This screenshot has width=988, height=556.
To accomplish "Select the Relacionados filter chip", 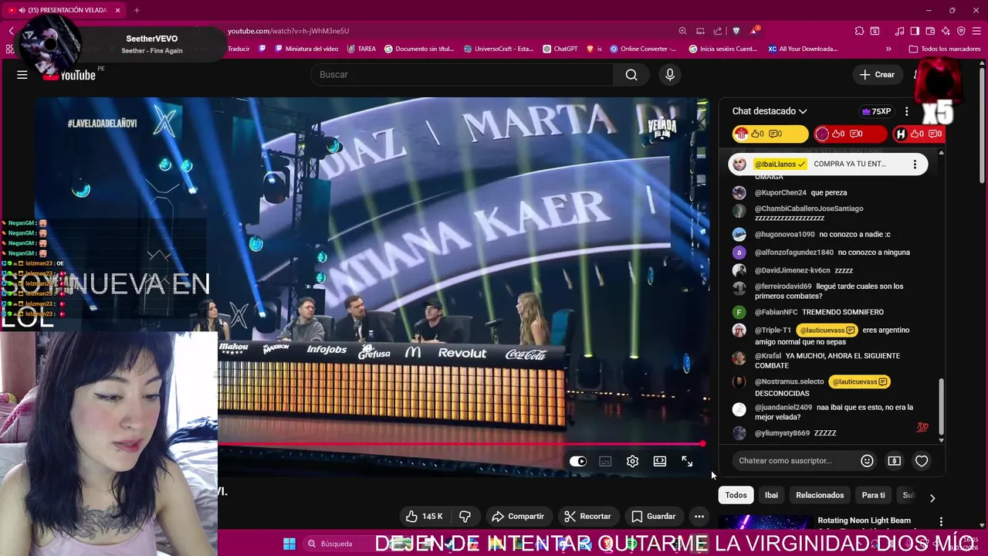I will point(820,495).
